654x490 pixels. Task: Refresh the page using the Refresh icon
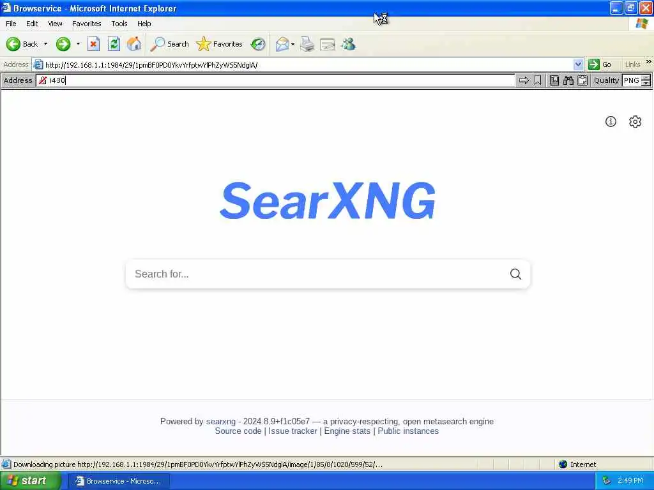point(114,44)
